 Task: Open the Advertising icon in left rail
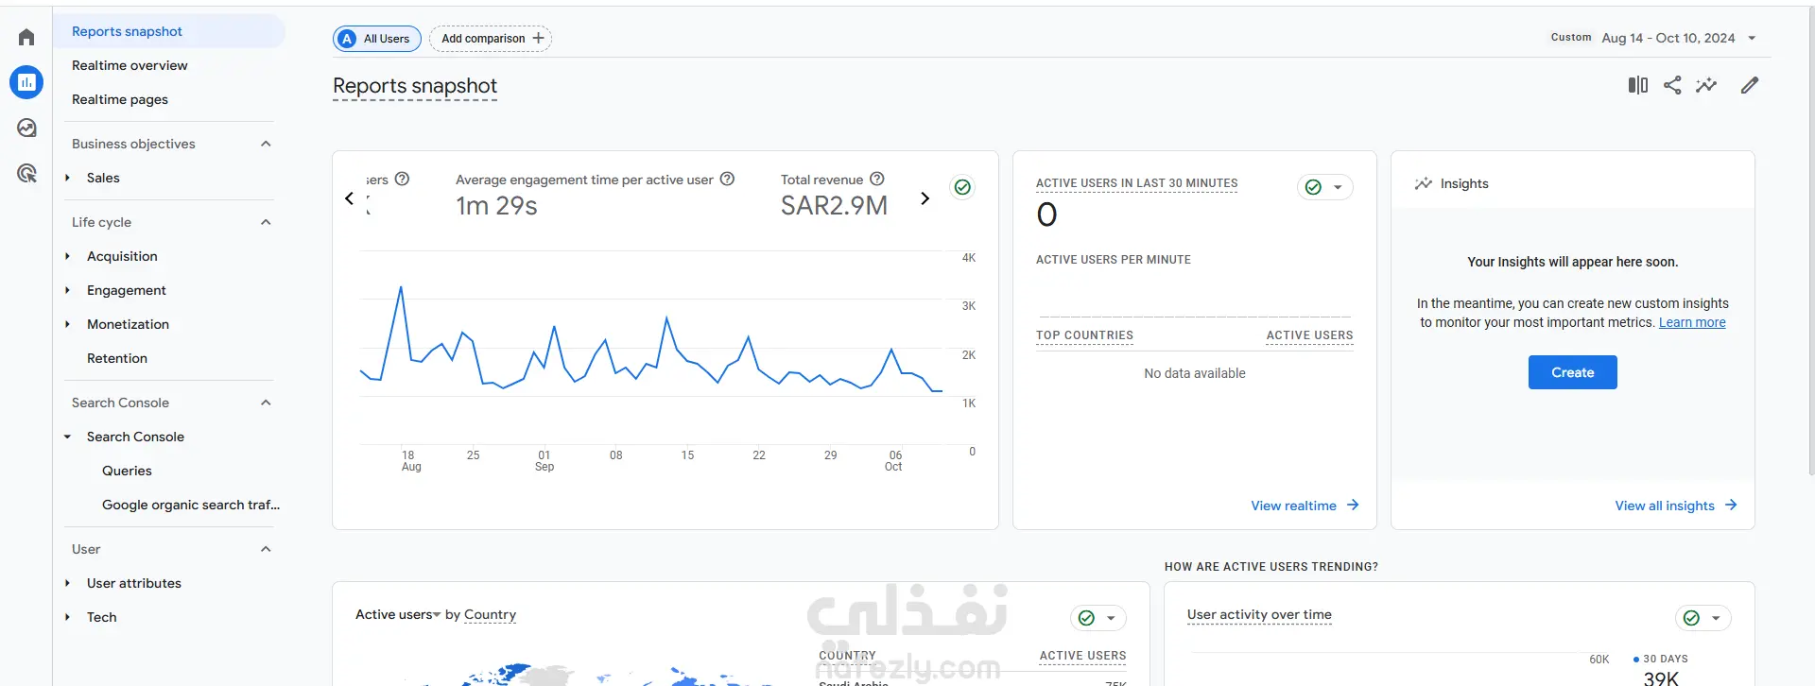click(x=26, y=173)
